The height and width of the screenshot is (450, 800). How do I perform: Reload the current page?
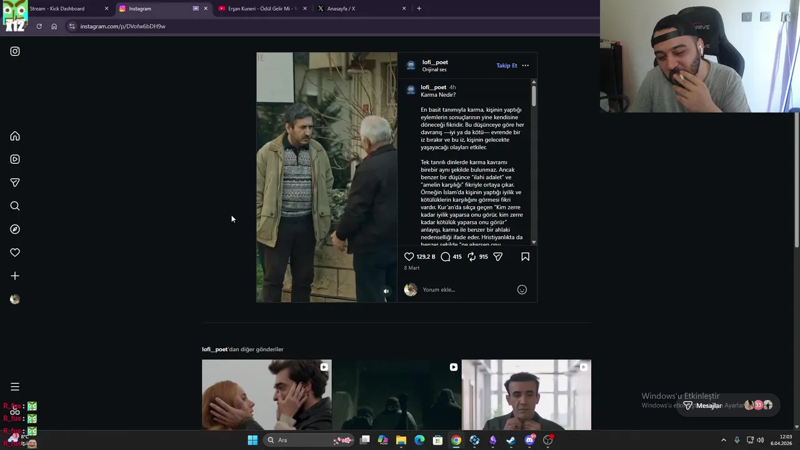[39, 26]
